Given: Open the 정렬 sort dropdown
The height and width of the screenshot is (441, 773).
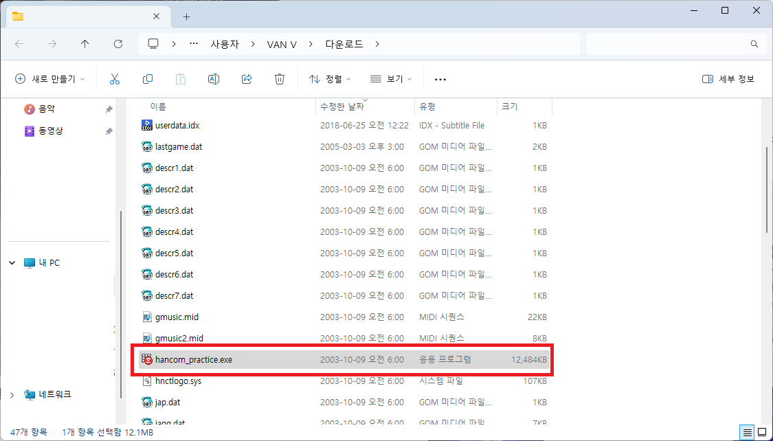Looking at the screenshot, I should tap(329, 78).
